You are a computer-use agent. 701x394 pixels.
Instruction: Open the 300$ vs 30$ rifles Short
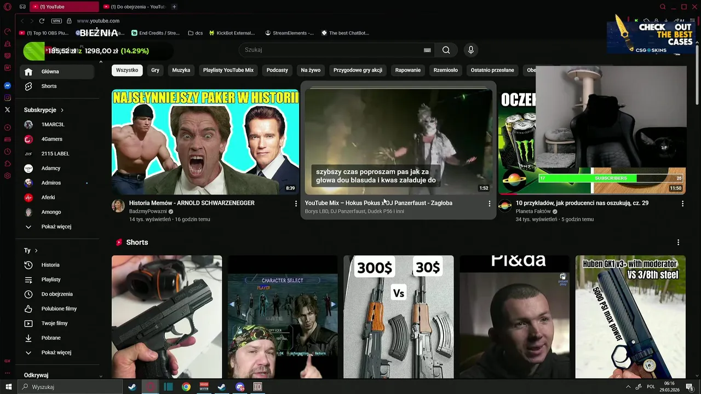click(399, 317)
